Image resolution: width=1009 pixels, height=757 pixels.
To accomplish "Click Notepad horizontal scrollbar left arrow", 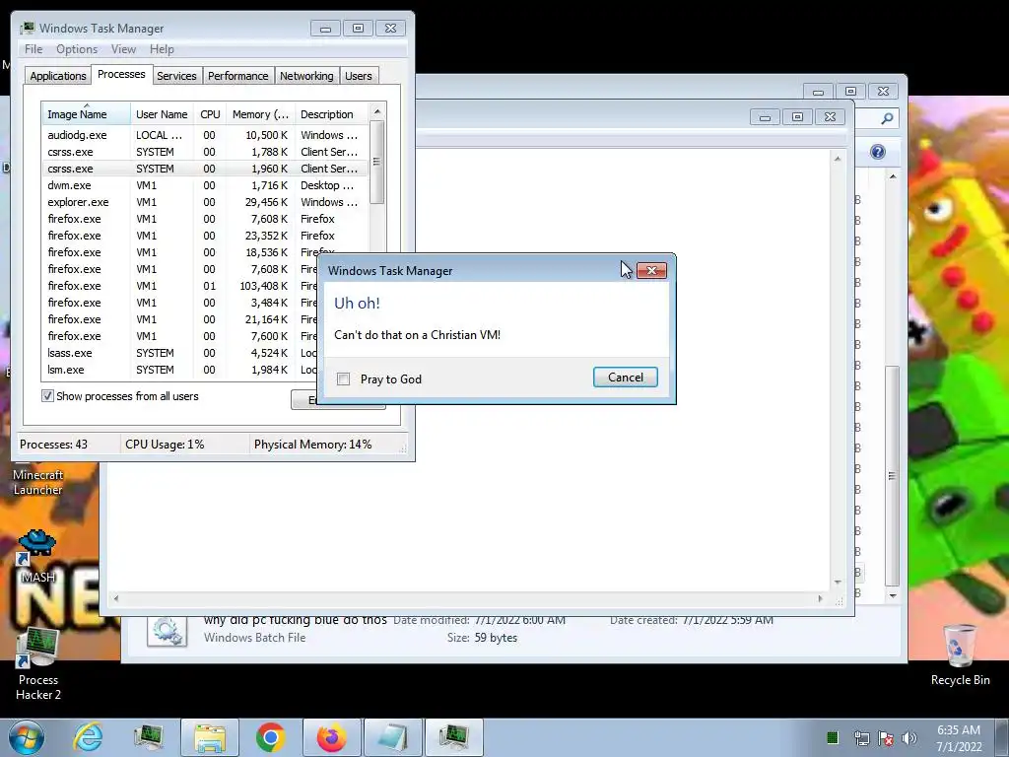I will coord(116,598).
